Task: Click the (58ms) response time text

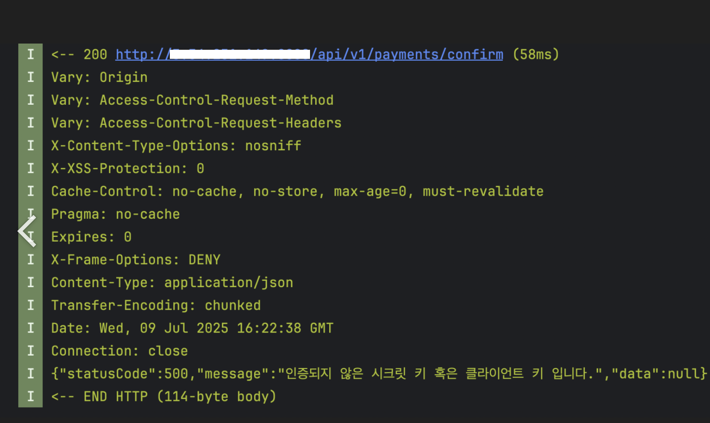Action: pos(535,55)
